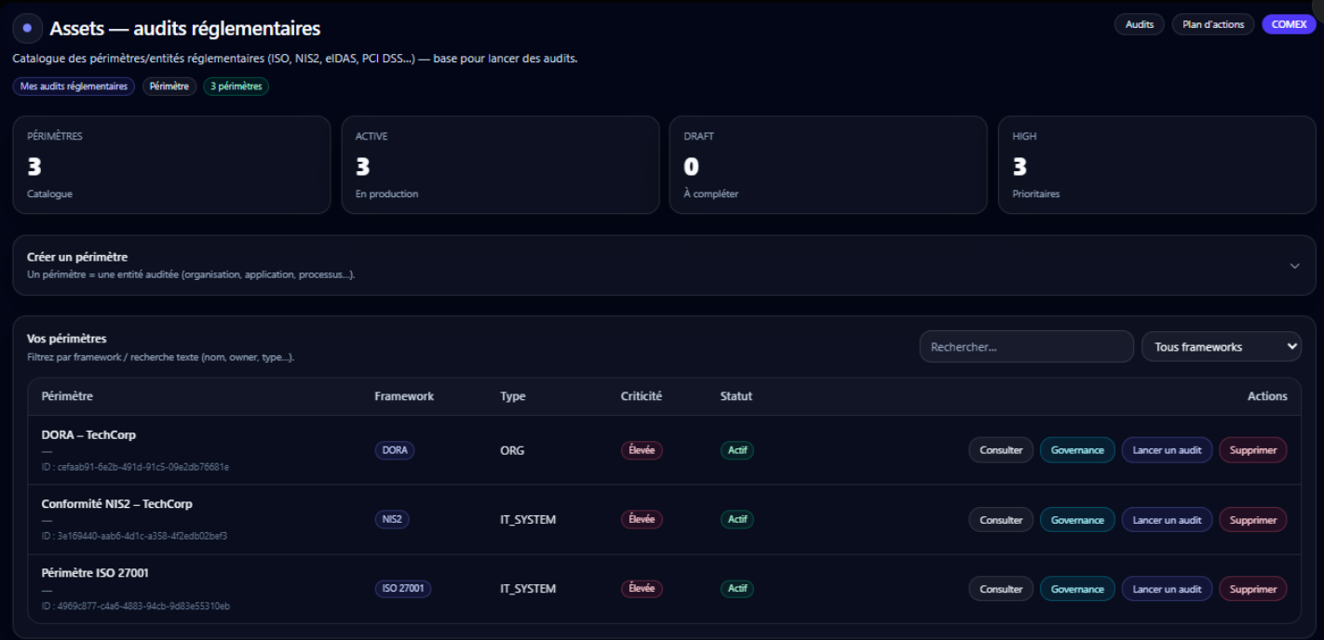Launch an audit for Périmètre ISO 27001
Viewport: 1324px width, 640px height.
(1167, 589)
